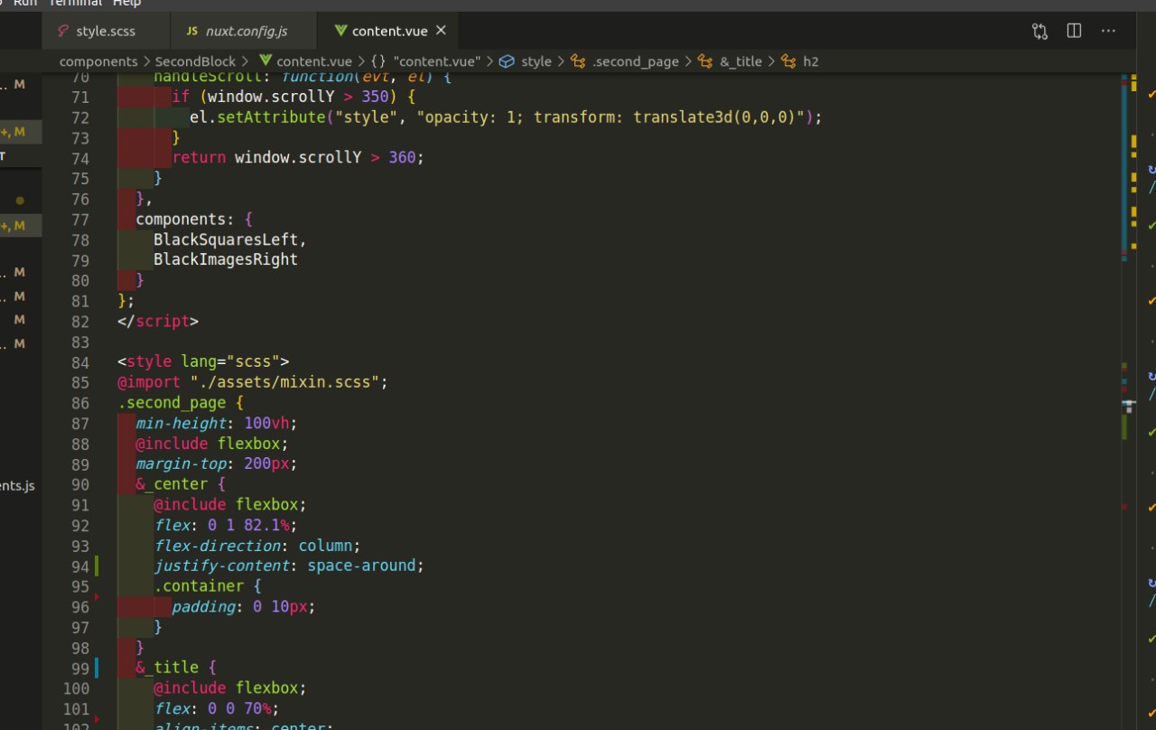1156x730 pixels.
Task: Close the content.vue tab
Action: pyautogui.click(x=441, y=31)
